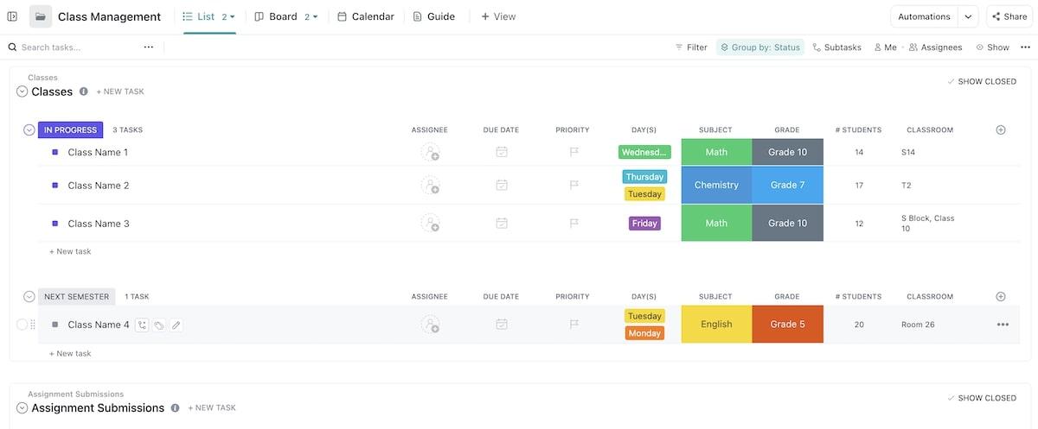Viewport: 1038px width, 429px height.
Task: Click the Class Name 1 assignee avatar icon
Action: pos(430,153)
